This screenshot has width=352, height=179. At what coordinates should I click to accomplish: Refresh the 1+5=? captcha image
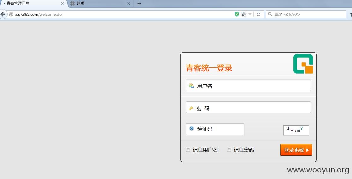tap(296, 130)
